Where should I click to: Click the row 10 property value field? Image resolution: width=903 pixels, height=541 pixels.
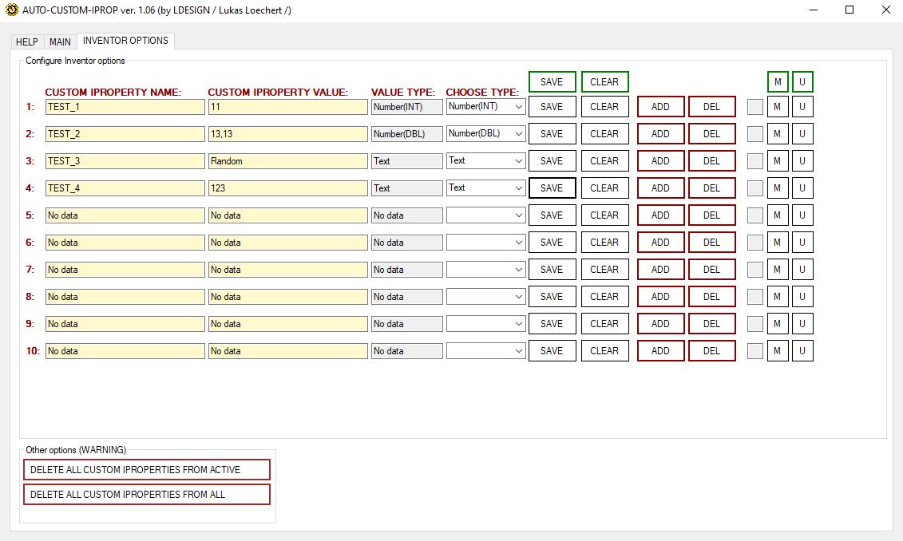pyautogui.click(x=288, y=351)
